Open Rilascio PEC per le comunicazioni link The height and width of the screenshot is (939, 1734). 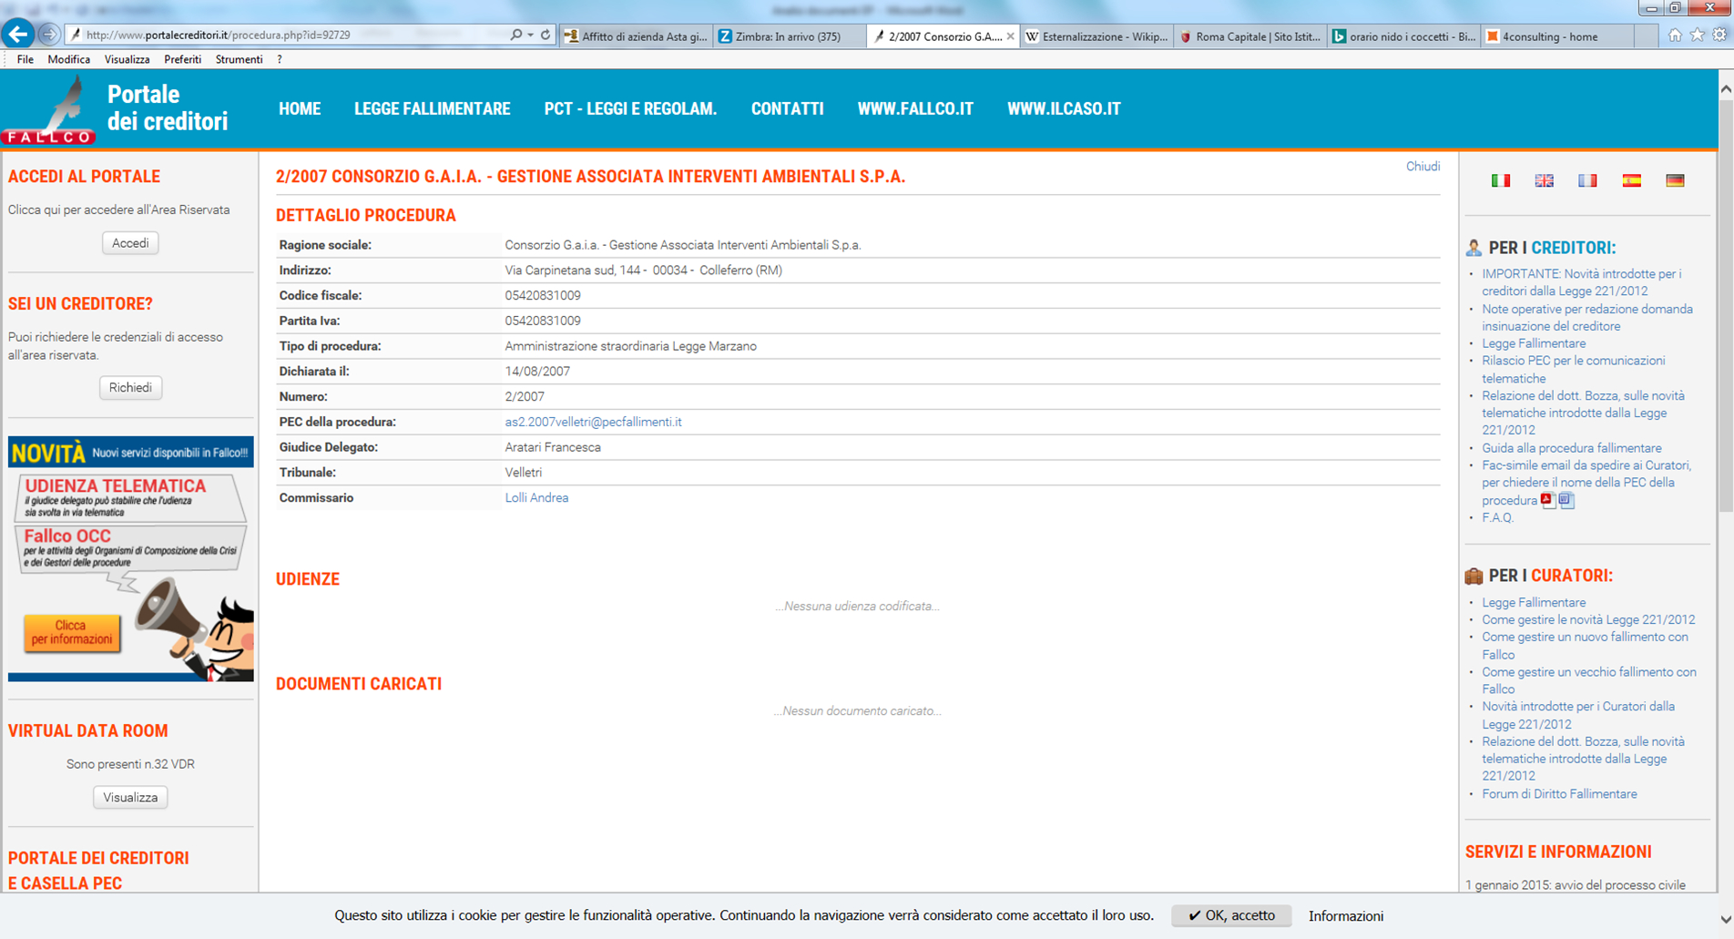tap(1573, 370)
